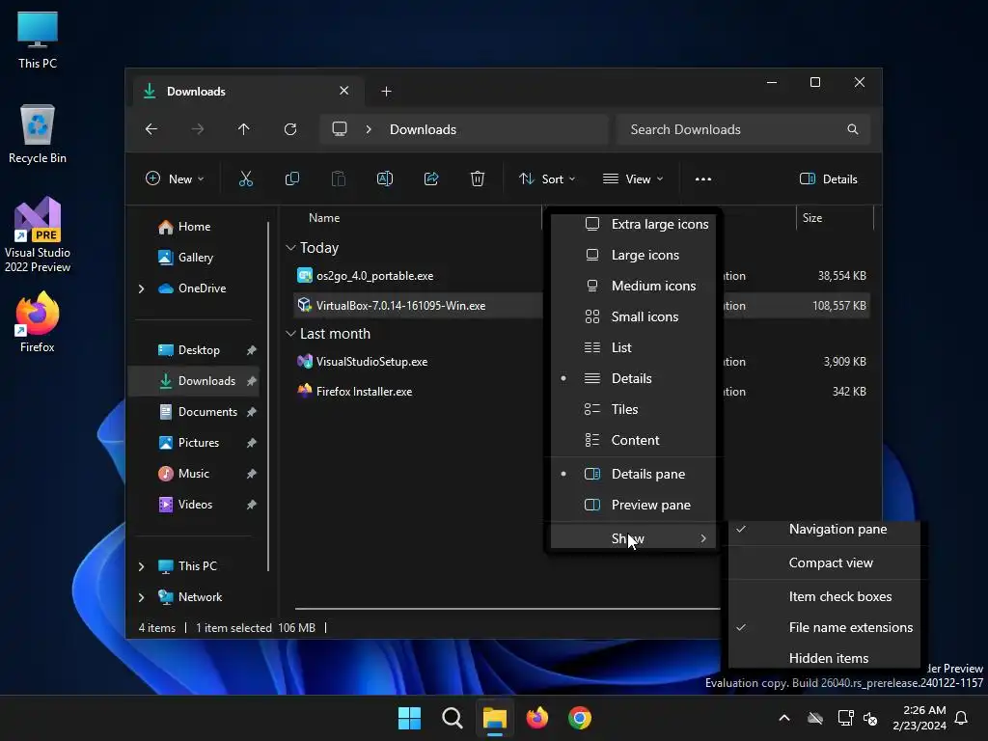Choose Content view
This screenshot has width=988, height=741.
click(633, 440)
